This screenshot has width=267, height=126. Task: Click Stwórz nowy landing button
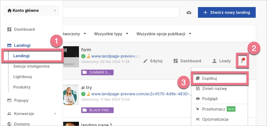[x=227, y=12]
